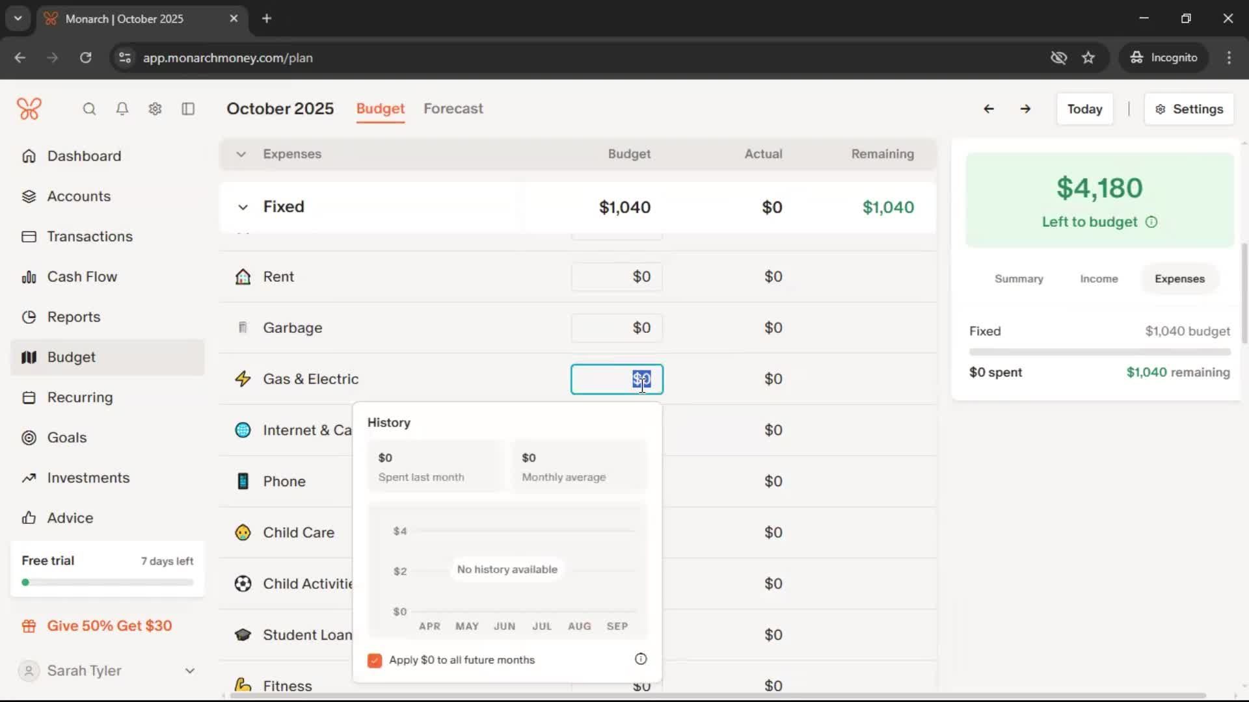Collapse the Fixed expenses group
This screenshot has height=702, width=1249.
tap(243, 207)
